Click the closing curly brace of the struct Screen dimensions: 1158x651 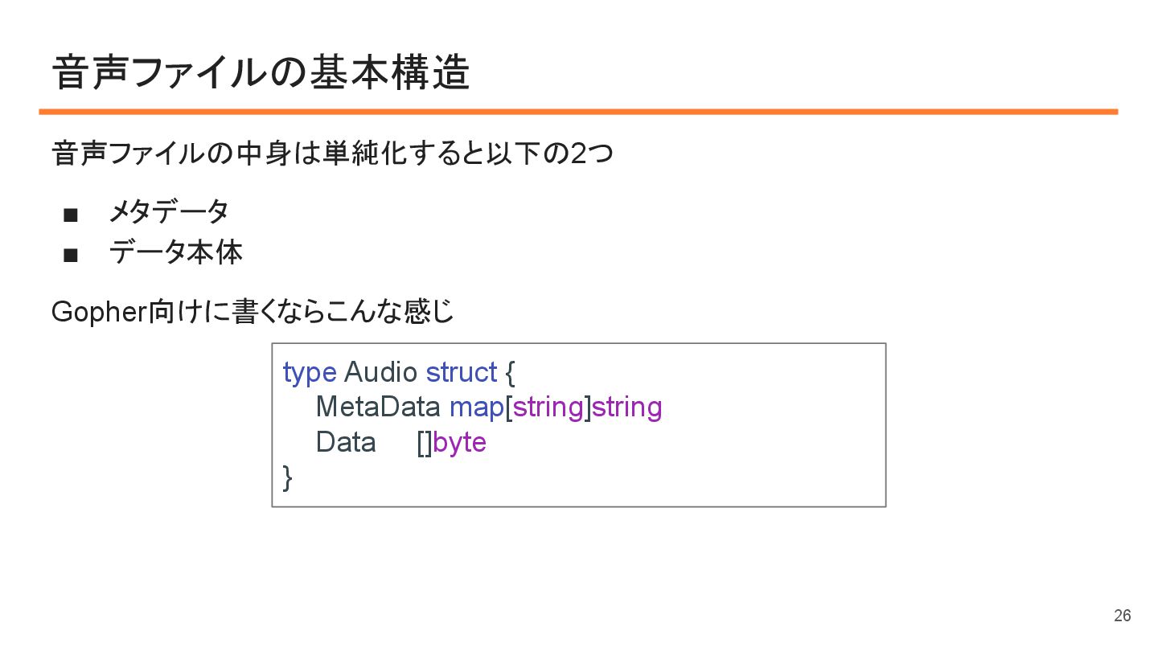coord(288,477)
